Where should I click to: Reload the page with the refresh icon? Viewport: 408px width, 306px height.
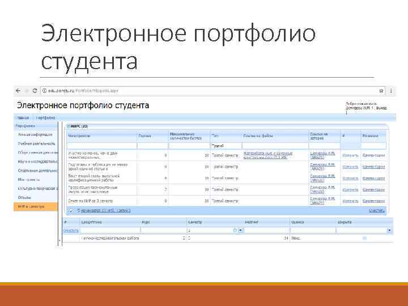[35, 91]
